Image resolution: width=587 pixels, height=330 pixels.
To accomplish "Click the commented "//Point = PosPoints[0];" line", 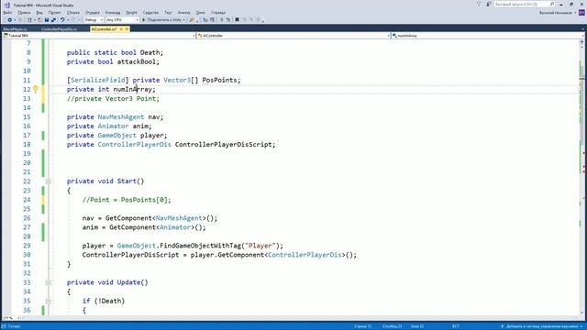I will click(127, 200).
